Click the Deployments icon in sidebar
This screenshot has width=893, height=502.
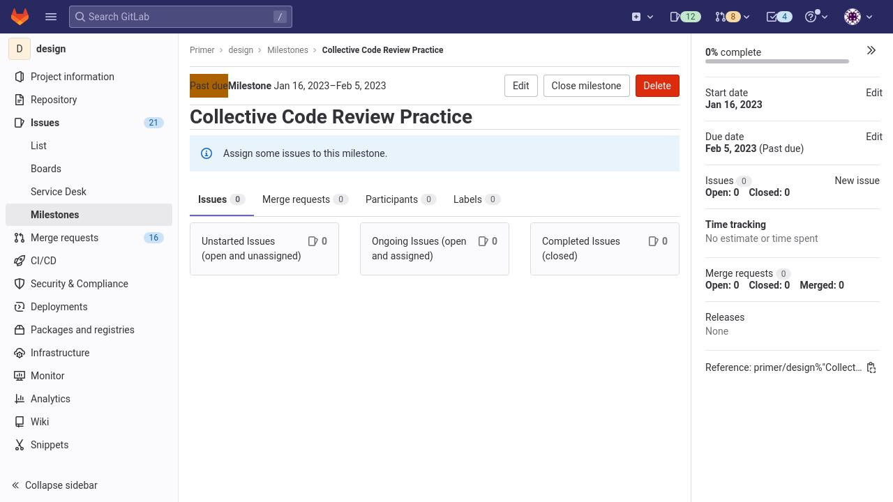pyautogui.click(x=20, y=307)
